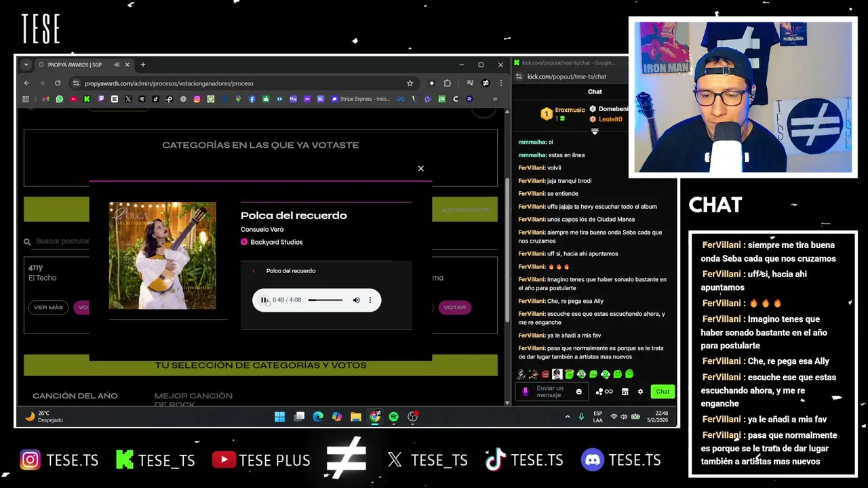
Task: Open the Windows Start menu
Action: (x=279, y=417)
